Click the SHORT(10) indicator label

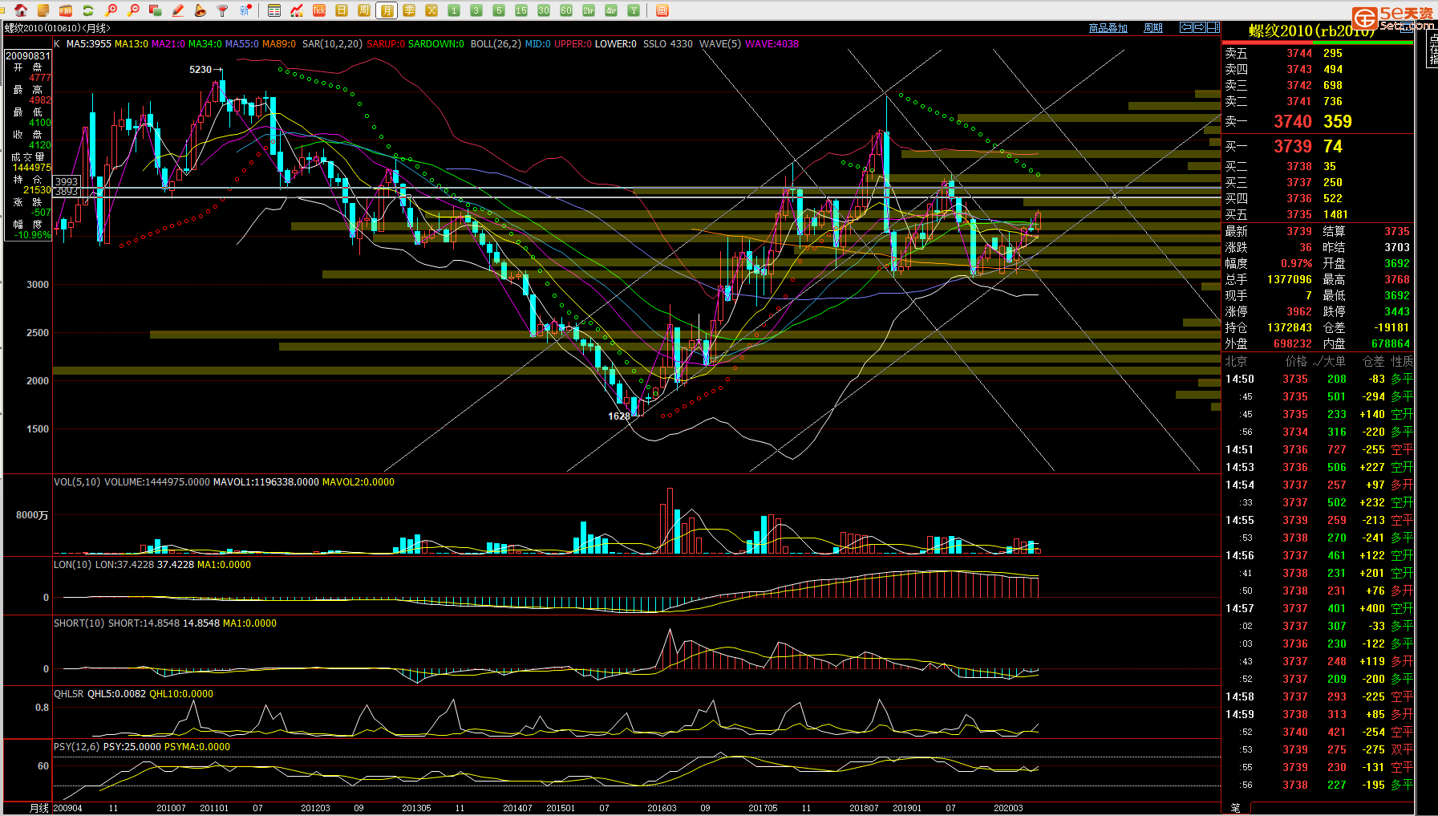(79, 623)
